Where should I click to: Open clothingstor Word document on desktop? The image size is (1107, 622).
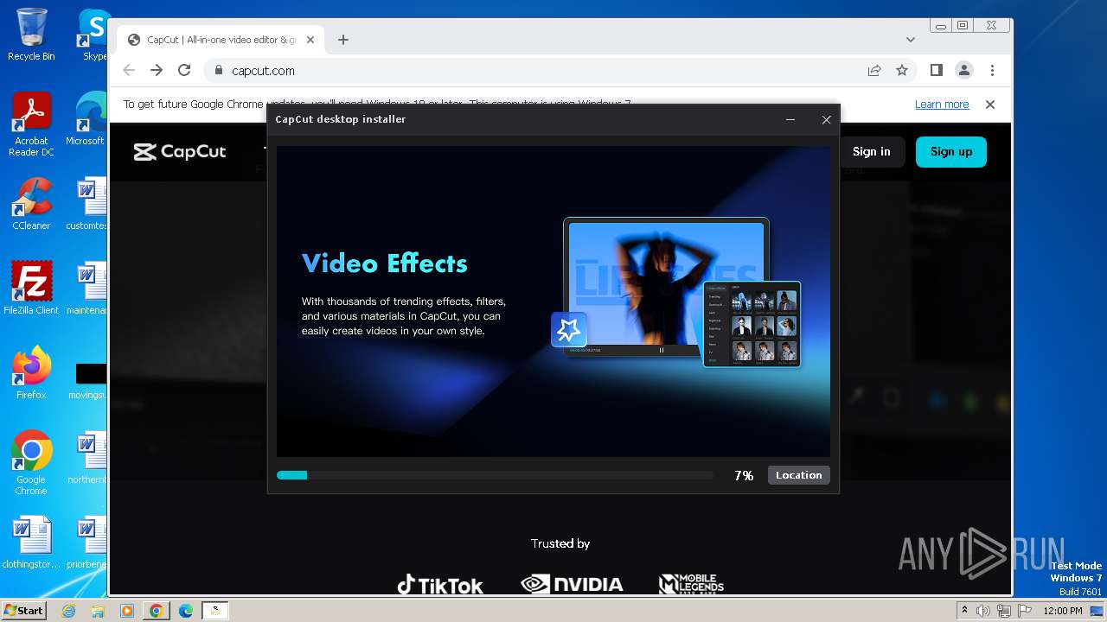pyautogui.click(x=31, y=543)
